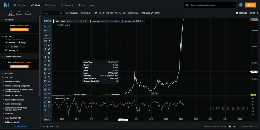260x130 pixels.
Task: Restore default drawing settings icon
Action: pyautogui.click(x=49, y=119)
